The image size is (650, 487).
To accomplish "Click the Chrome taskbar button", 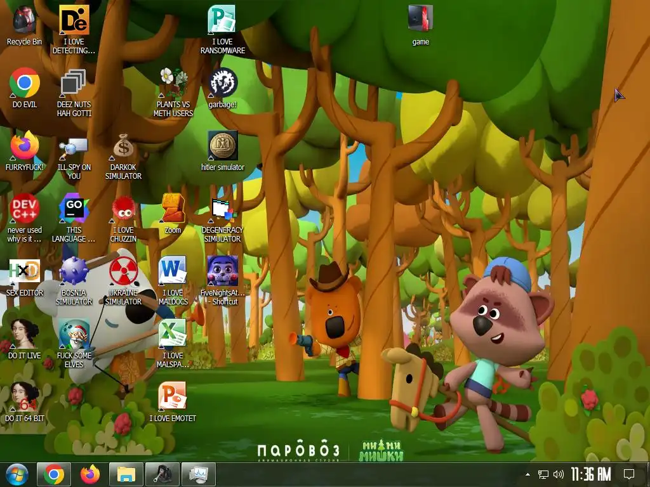I will tap(54, 474).
